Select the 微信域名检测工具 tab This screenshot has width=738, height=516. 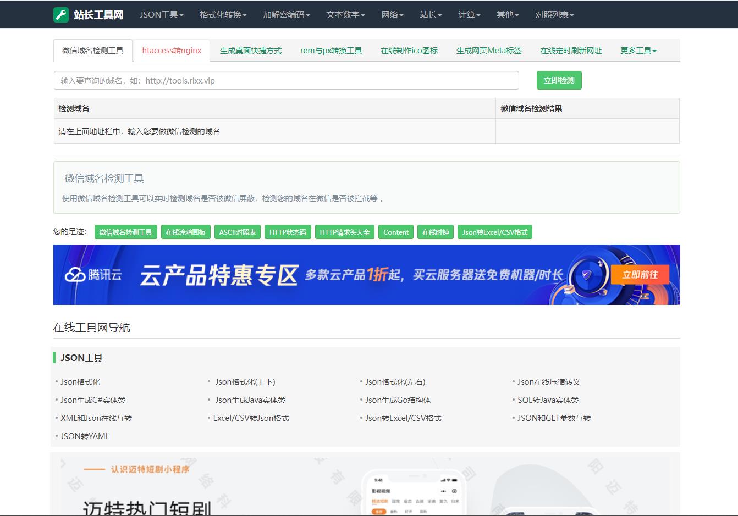93,51
